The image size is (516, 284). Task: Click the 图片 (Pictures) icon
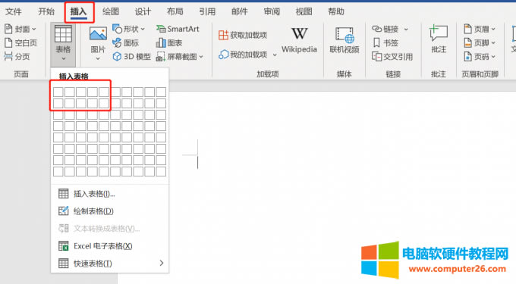tap(98, 34)
